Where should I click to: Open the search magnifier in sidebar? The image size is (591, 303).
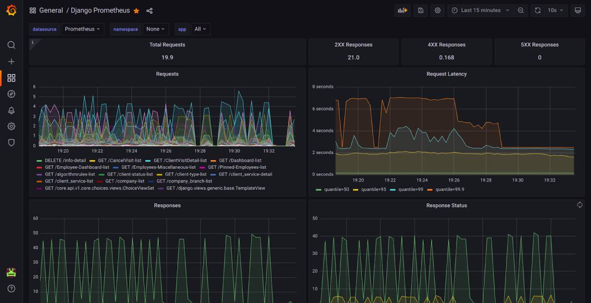(11, 45)
